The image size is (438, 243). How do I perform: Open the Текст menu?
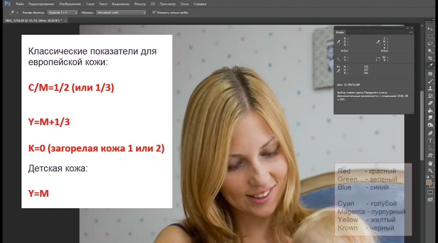[103, 4]
